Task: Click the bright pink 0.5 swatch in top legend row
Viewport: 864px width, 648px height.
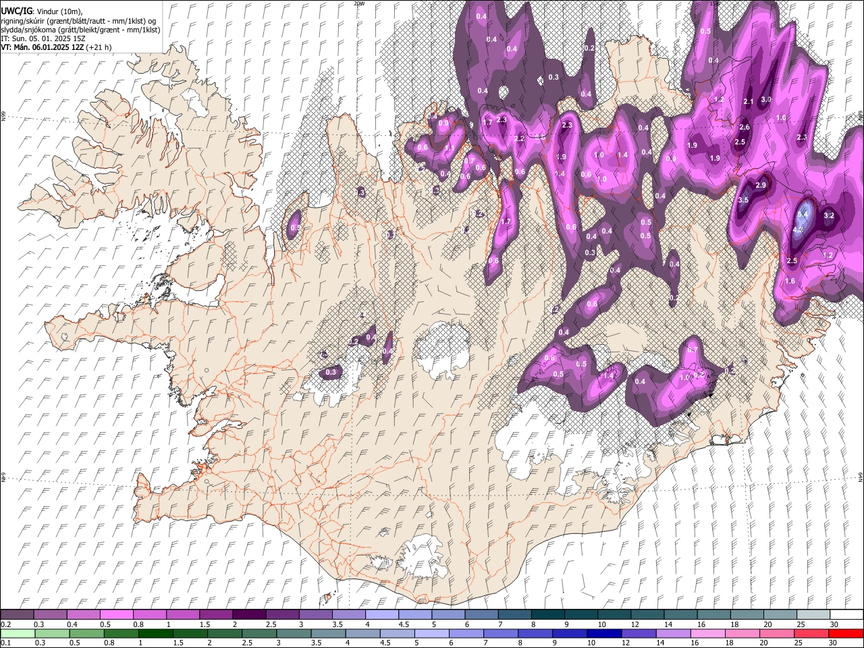Action: tap(117, 614)
